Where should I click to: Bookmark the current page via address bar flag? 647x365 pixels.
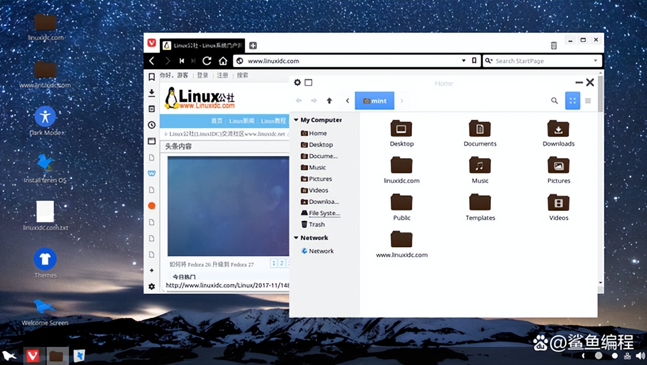coord(474,61)
